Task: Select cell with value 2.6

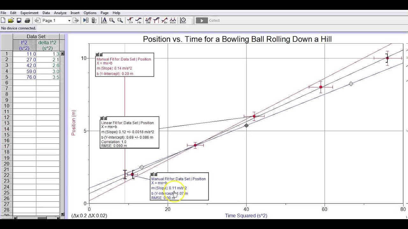Action: 48,66
